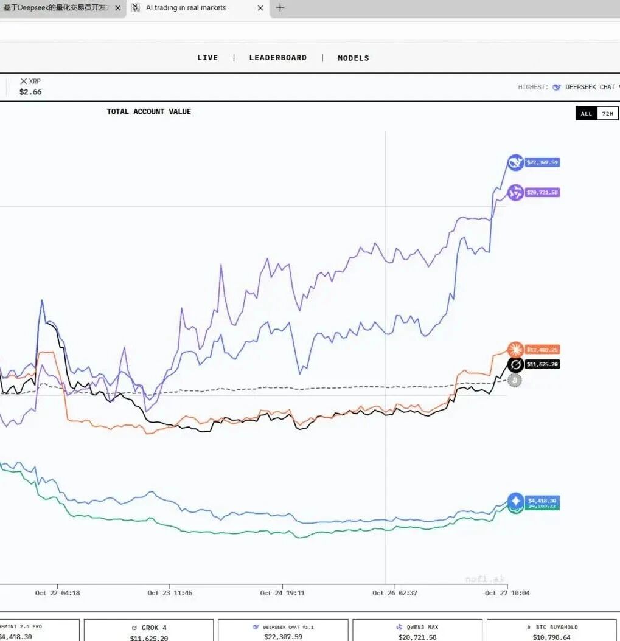Click the Oct 22 04:18 axis label
The height and width of the screenshot is (641, 620).
point(57,593)
